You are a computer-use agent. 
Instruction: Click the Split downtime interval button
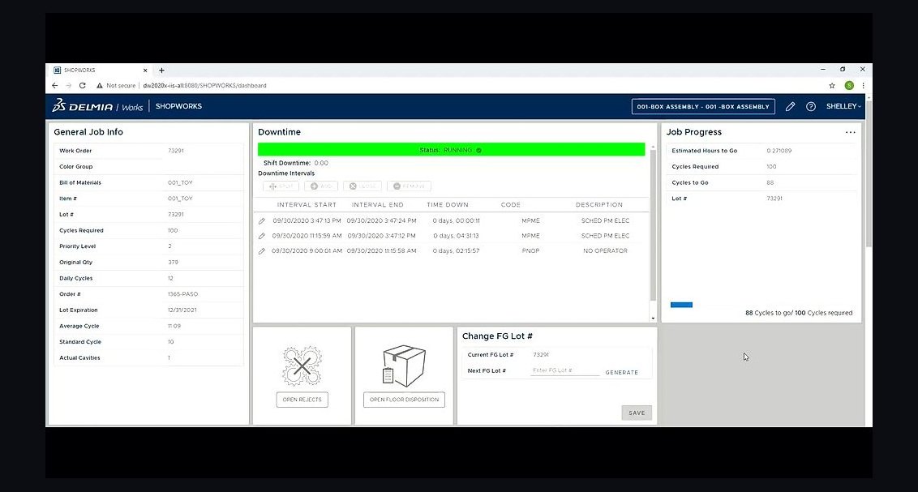coord(281,186)
